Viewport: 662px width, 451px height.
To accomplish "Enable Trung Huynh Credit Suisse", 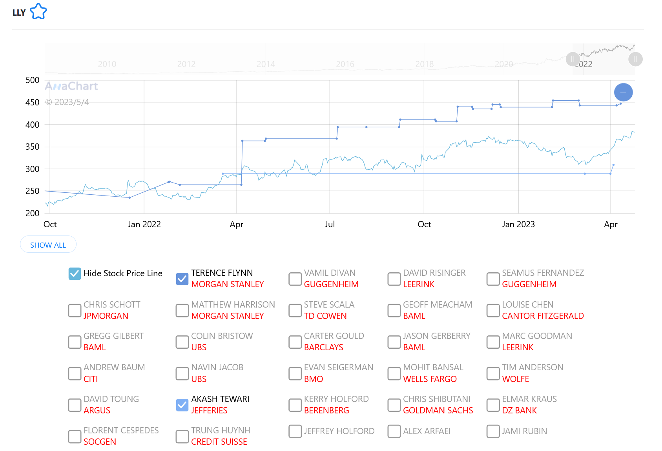I will (x=182, y=437).
